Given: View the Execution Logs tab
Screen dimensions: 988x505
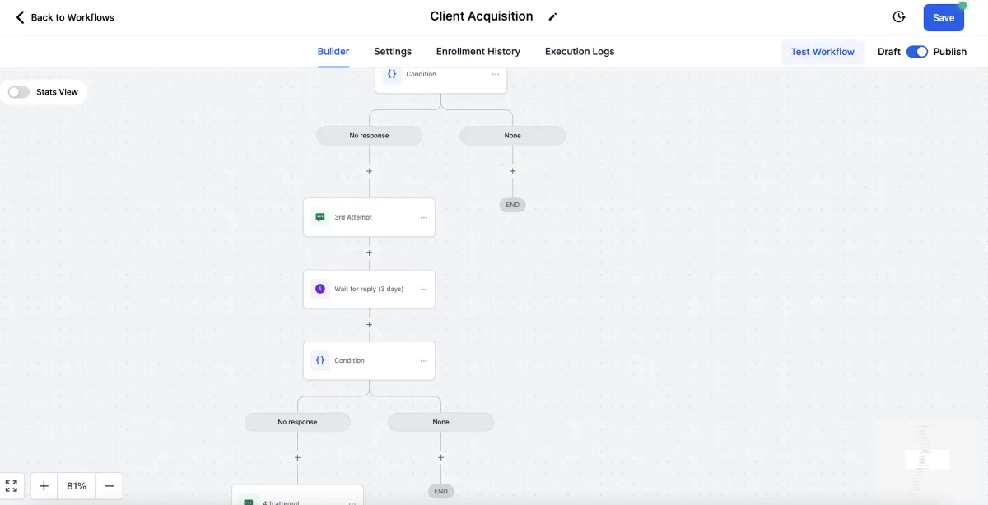Looking at the screenshot, I should tap(580, 51).
